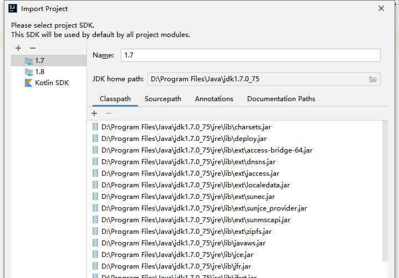The height and width of the screenshot is (278, 399).
Task: Select the Kotlin SDK entry
Action: pos(49,83)
